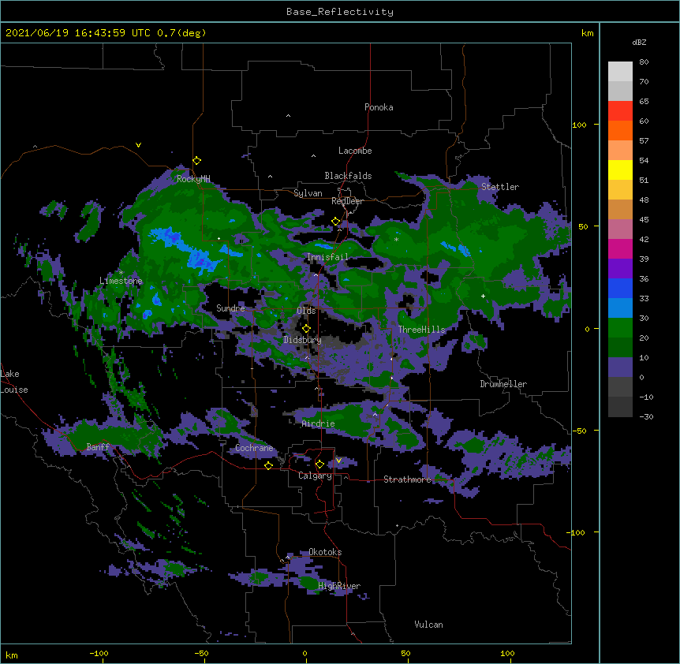680x664 pixels.
Task: Click the dBZ legend heading
Action: click(x=639, y=42)
